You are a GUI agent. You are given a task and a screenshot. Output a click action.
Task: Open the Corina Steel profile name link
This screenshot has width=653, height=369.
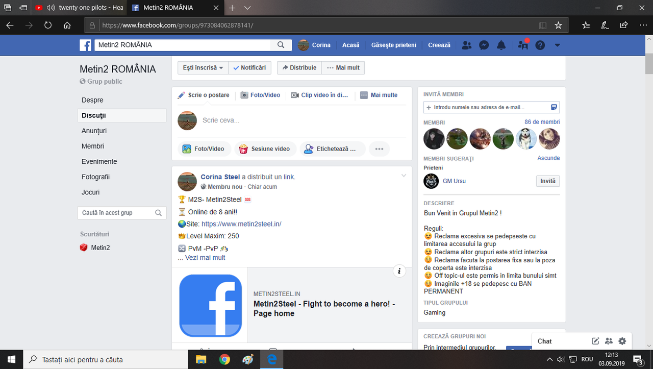click(220, 177)
